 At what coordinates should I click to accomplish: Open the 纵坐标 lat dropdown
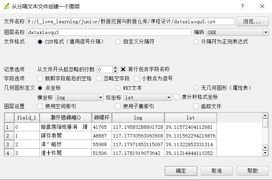click(147, 97)
